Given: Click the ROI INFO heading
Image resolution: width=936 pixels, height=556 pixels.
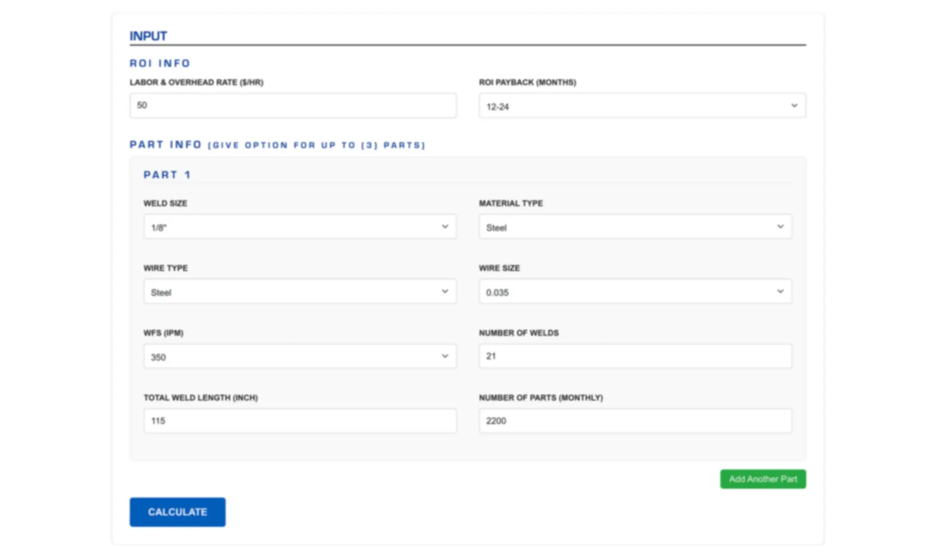Looking at the screenshot, I should pos(160,63).
